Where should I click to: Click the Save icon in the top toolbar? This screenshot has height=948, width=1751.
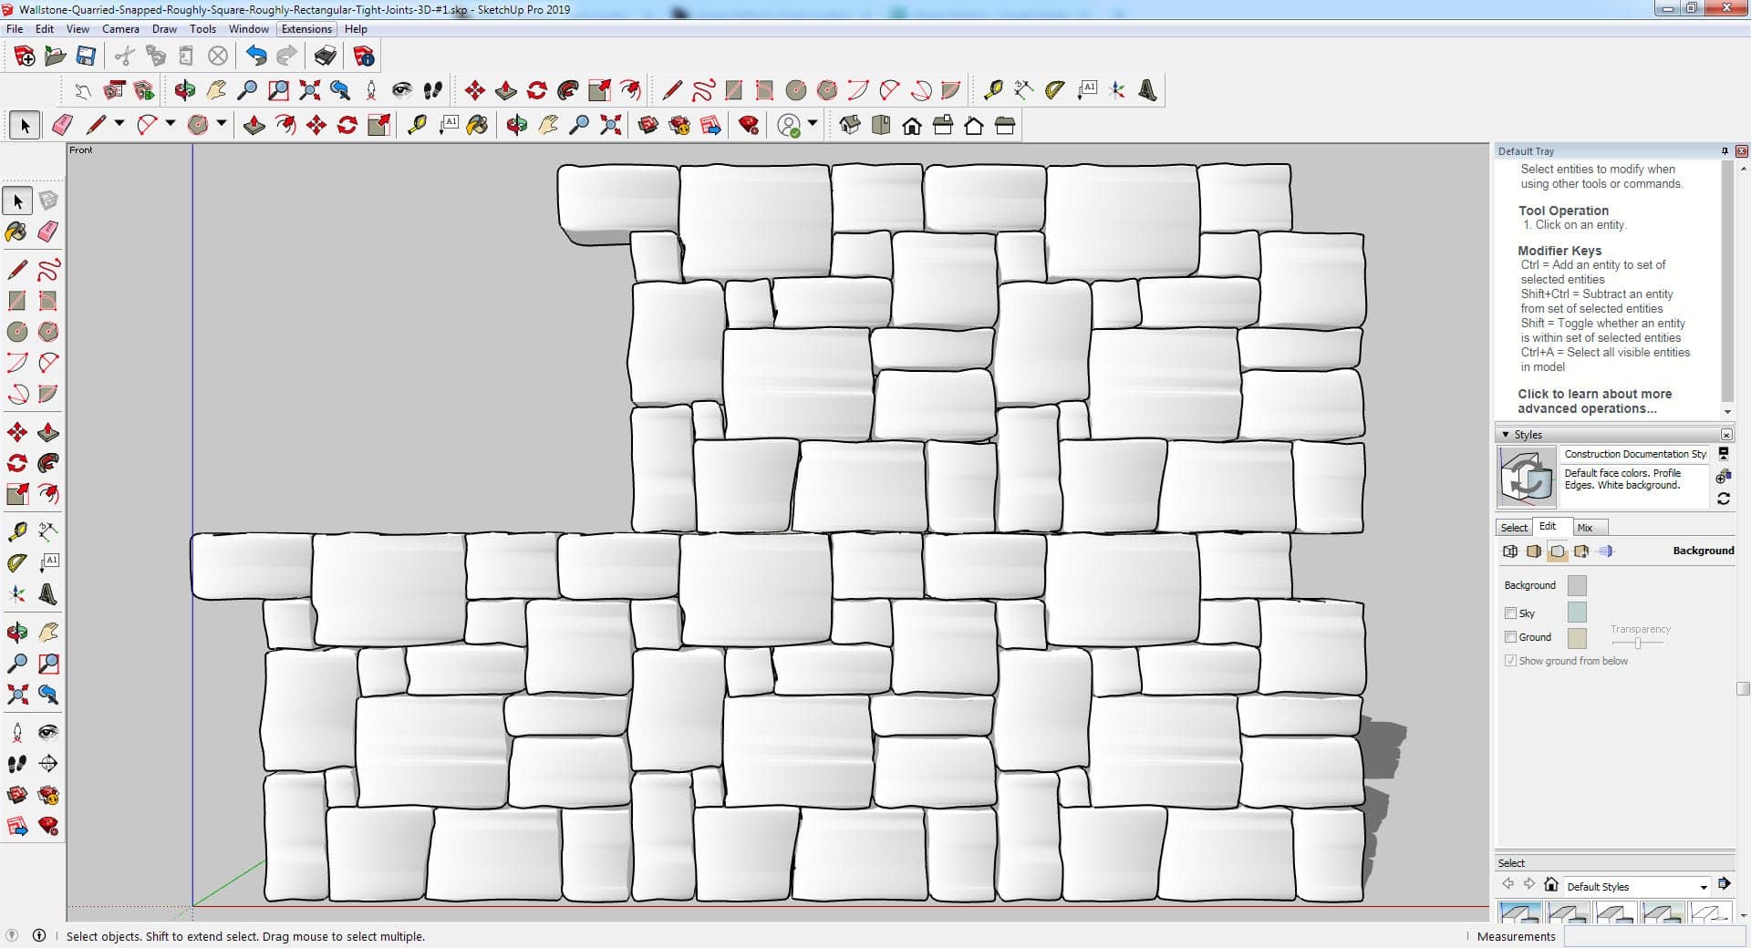(x=86, y=57)
